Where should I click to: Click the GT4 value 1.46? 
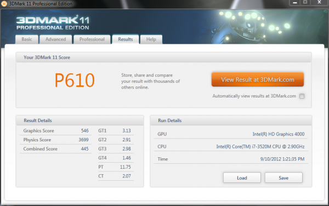coord(127,158)
